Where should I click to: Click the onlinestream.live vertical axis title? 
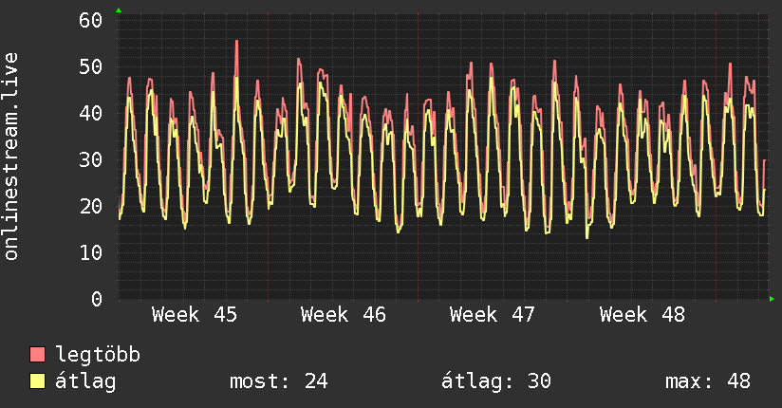(10, 157)
